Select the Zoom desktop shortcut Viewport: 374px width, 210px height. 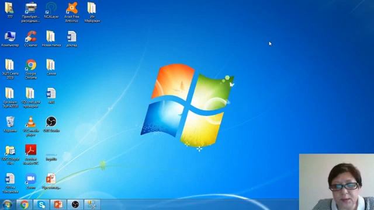point(31,181)
